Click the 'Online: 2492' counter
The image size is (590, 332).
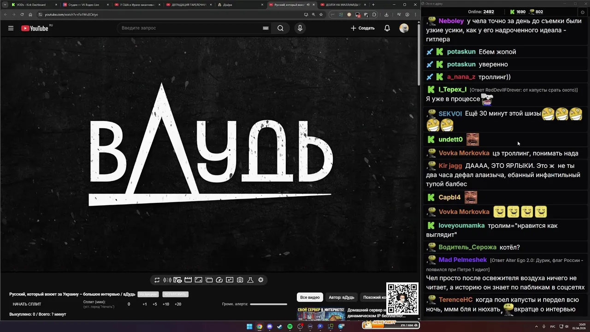tap(481, 12)
